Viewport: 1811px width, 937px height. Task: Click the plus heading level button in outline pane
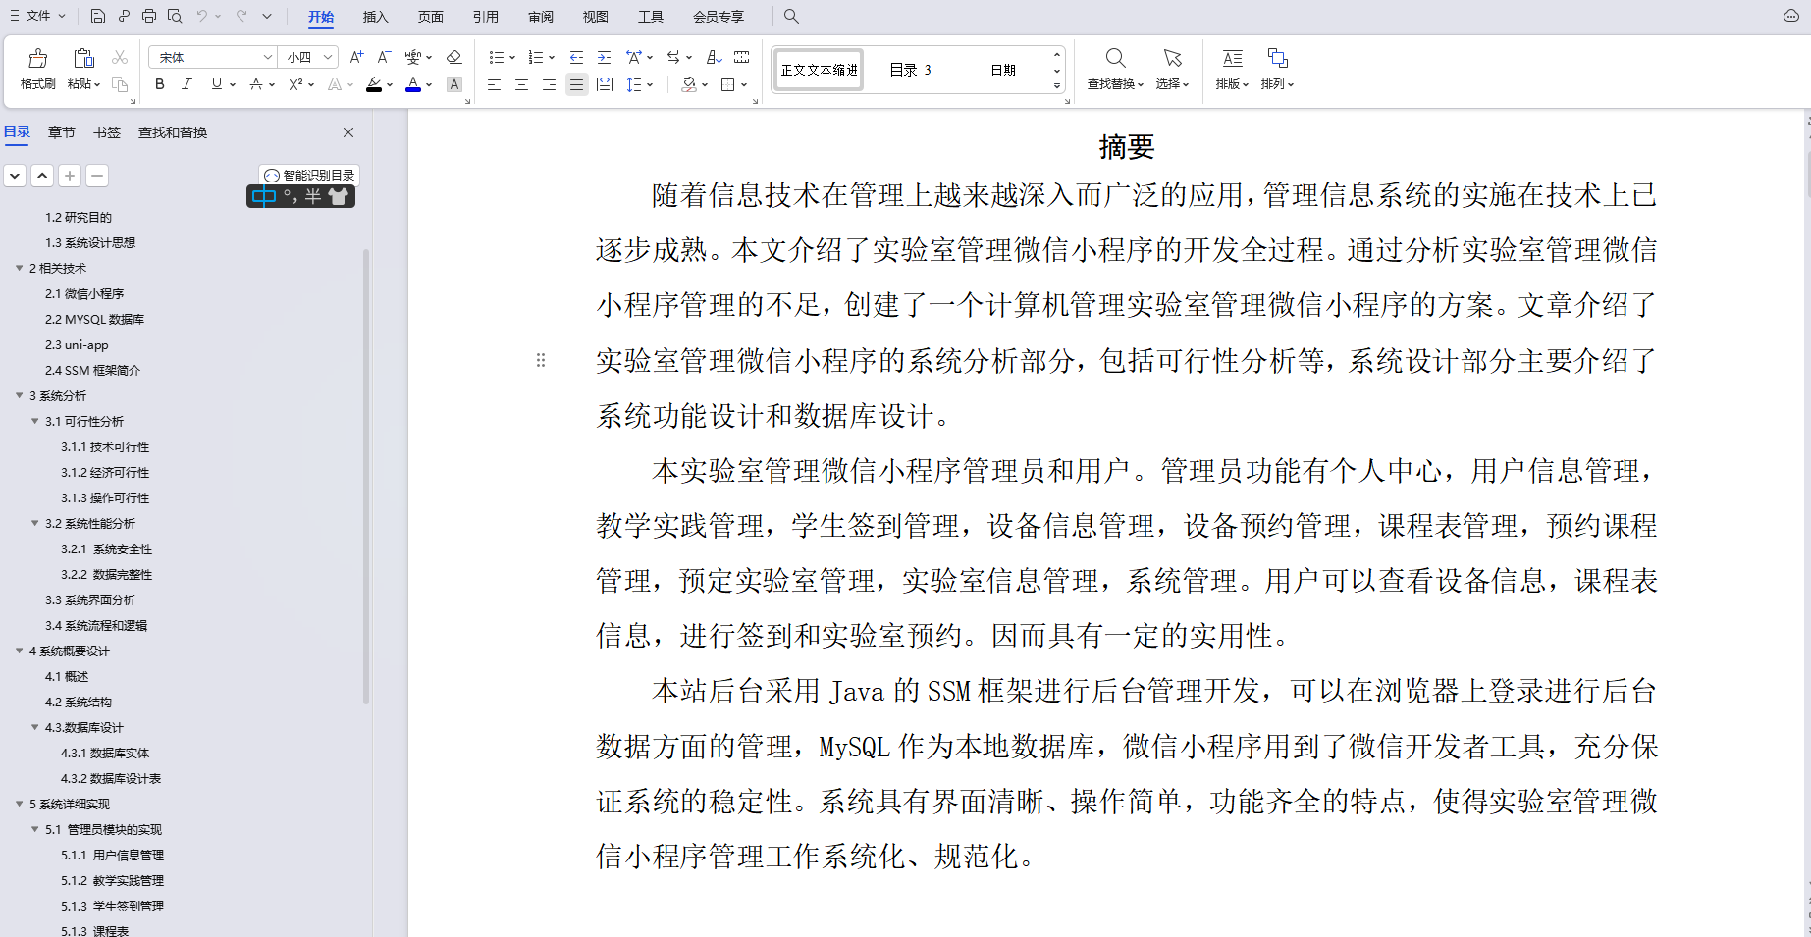70,176
